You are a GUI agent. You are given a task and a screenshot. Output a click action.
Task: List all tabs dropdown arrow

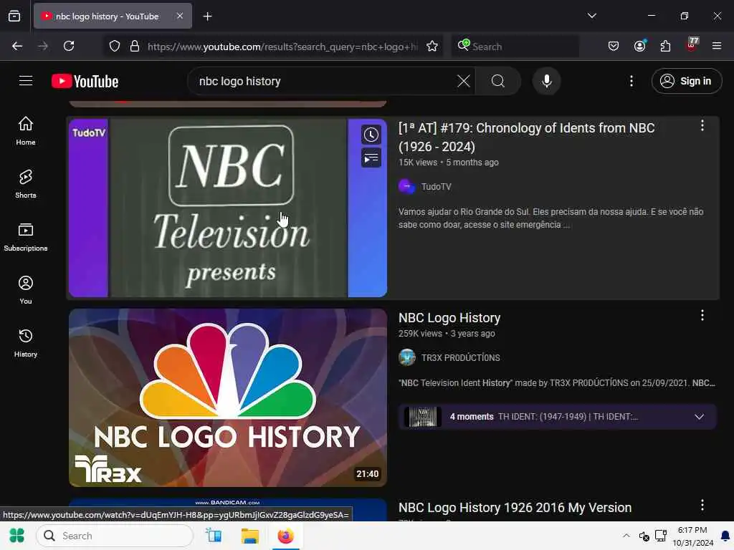point(591,16)
